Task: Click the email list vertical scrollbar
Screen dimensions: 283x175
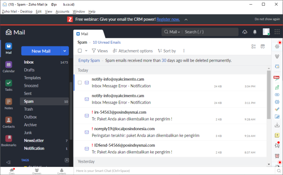Action: coord(269,95)
